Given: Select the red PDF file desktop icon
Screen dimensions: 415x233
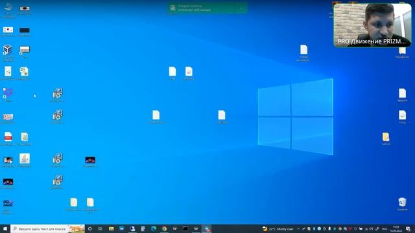Looking at the screenshot, I should [x=8, y=139].
